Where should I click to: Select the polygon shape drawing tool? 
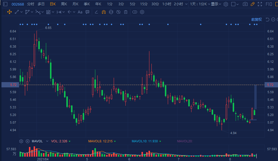tap(27, 12)
